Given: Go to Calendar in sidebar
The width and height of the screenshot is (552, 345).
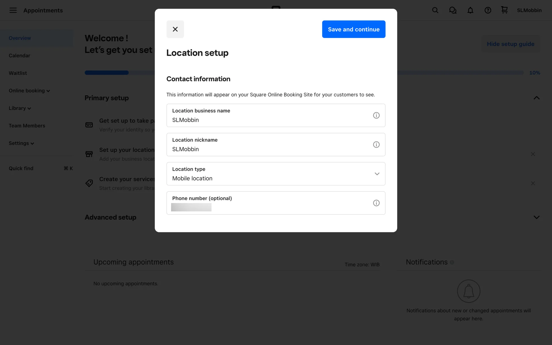Looking at the screenshot, I should [x=19, y=55].
